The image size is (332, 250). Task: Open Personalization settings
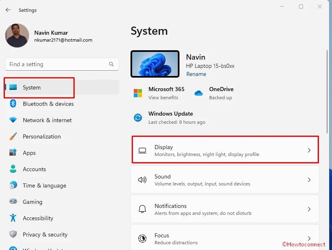13,136
